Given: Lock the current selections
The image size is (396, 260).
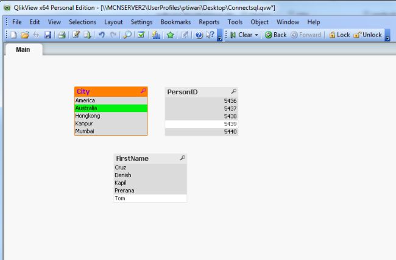Looking at the screenshot, I should (x=339, y=35).
